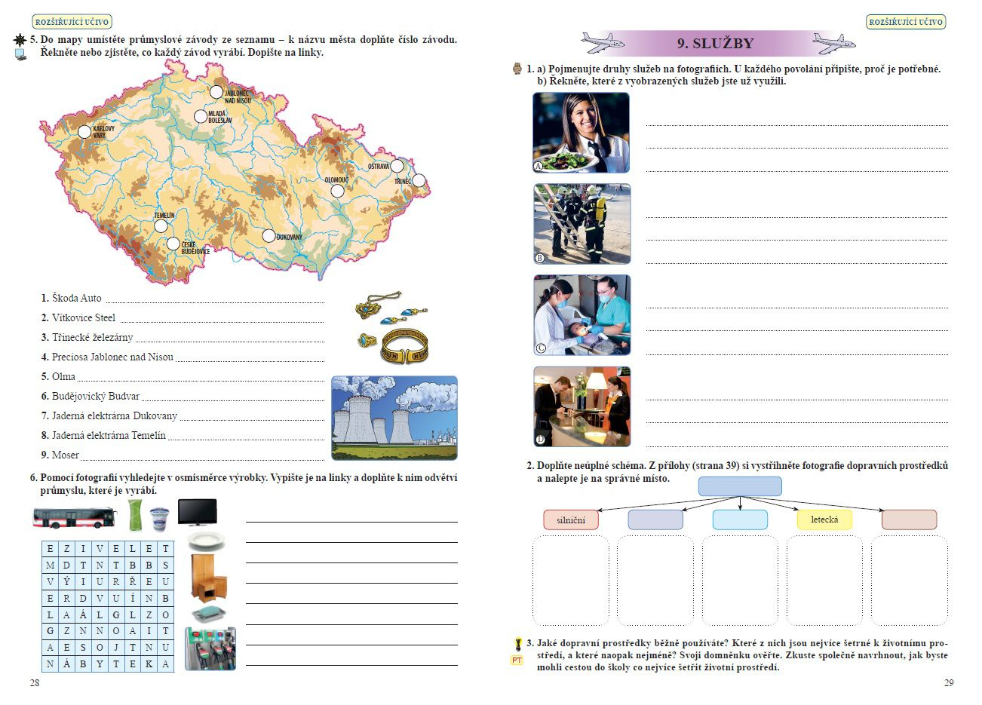The height and width of the screenshot is (705, 982).
Task: Click the owl icon beside exercise 1
Action: click(x=517, y=69)
